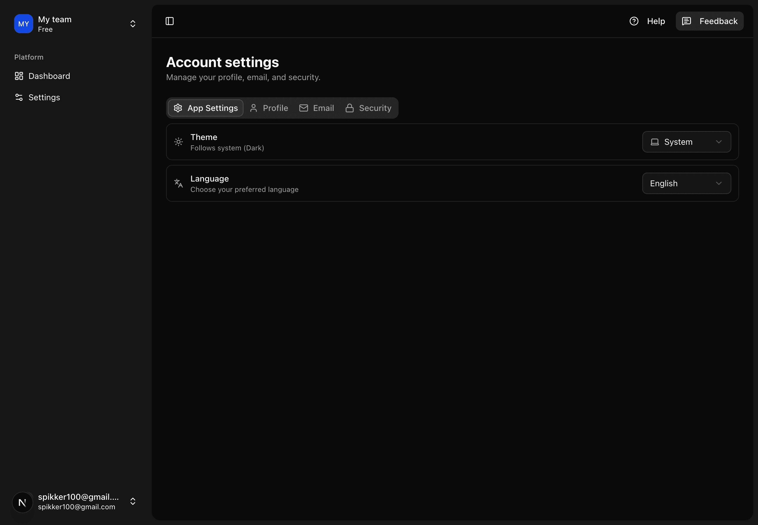Click the Help question mark icon

click(x=634, y=21)
